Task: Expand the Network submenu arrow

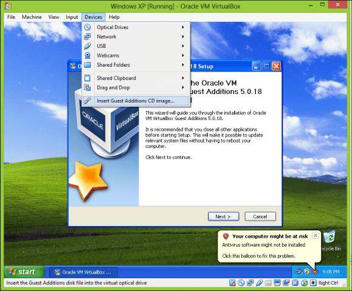Action: coord(183,37)
